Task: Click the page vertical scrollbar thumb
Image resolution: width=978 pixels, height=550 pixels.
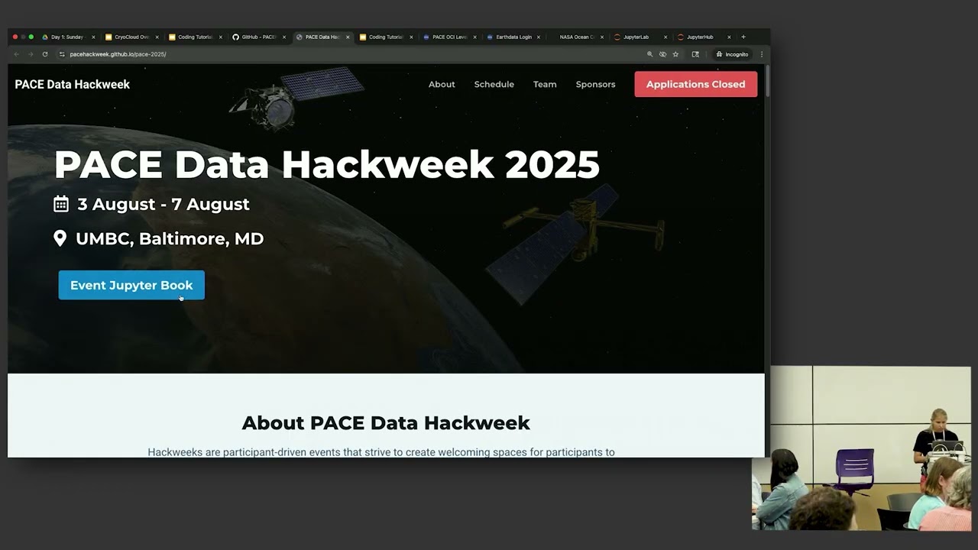Action: coord(767,81)
